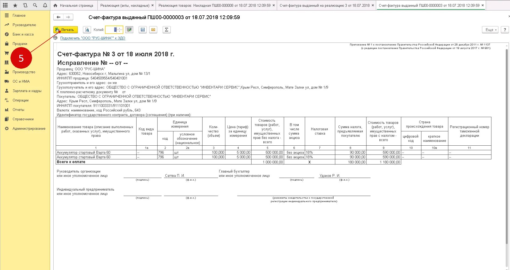The width and height of the screenshot is (510, 270).
Task: Close the active Счет-фактура ПШ00-0000003 tab
Action: pos(483,5)
